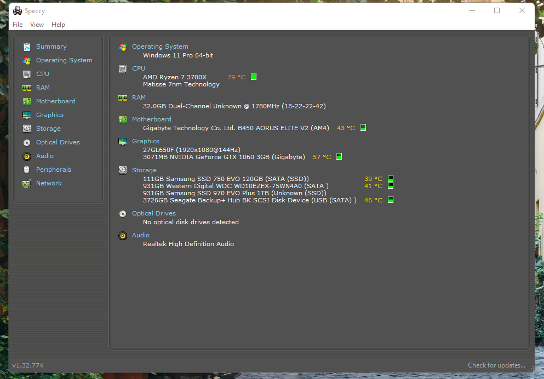This screenshot has width=544, height=379.
Task: Click 'No optical disk drives detected' text
Action: (x=191, y=222)
